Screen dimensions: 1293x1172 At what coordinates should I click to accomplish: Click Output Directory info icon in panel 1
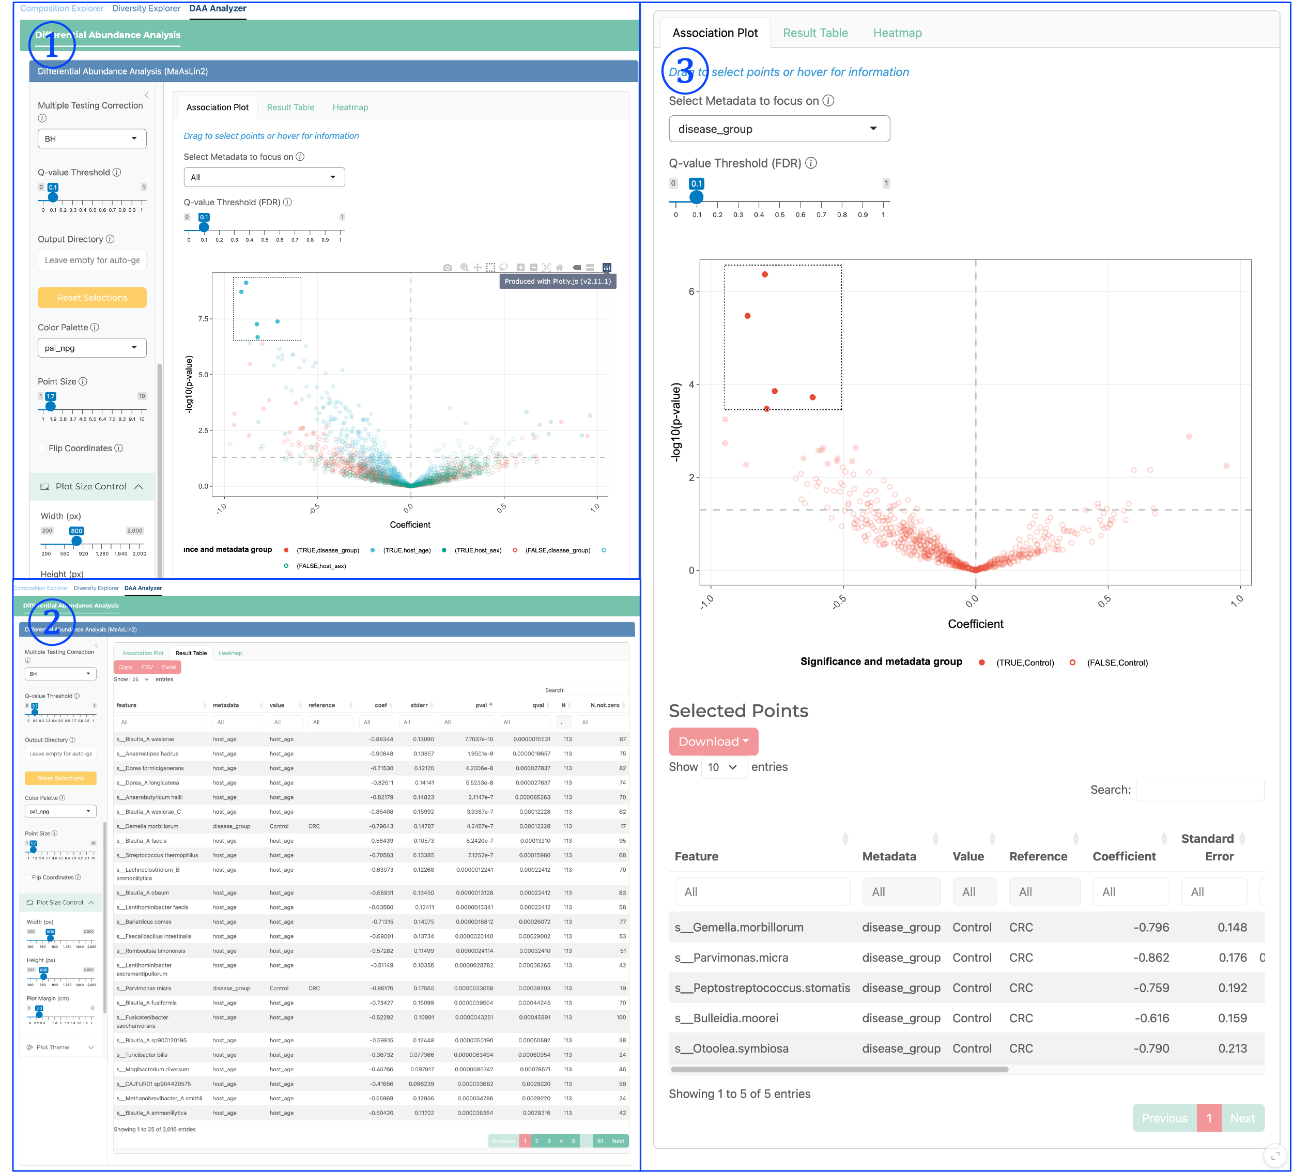click(x=110, y=239)
